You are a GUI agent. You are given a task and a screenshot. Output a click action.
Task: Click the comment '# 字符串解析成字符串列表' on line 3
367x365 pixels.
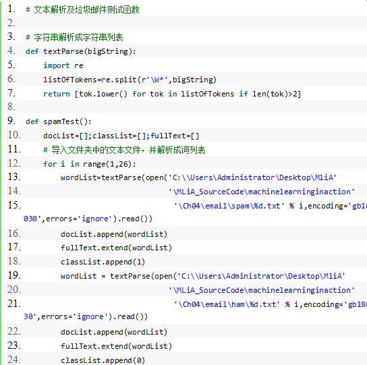pos(74,38)
